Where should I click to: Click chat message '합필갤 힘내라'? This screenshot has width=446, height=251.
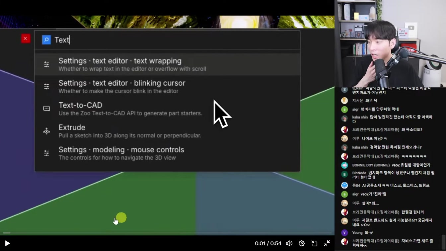(413, 212)
